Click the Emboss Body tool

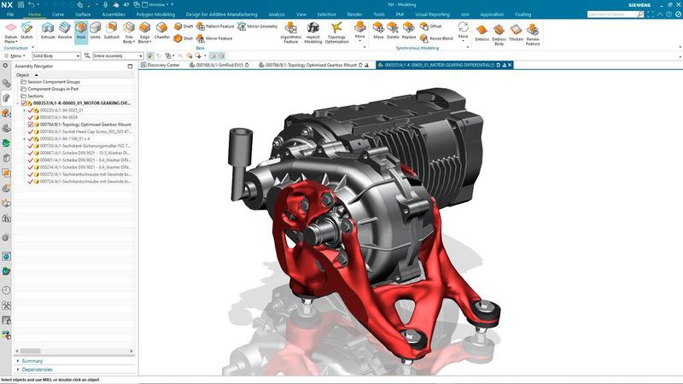[x=499, y=35]
